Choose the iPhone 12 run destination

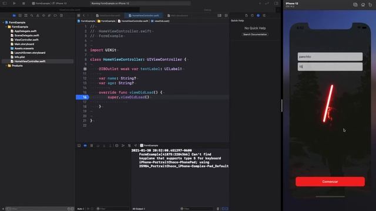(60, 4)
